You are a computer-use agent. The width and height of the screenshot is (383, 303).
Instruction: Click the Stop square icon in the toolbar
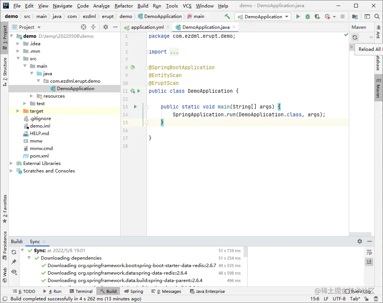click(343, 16)
